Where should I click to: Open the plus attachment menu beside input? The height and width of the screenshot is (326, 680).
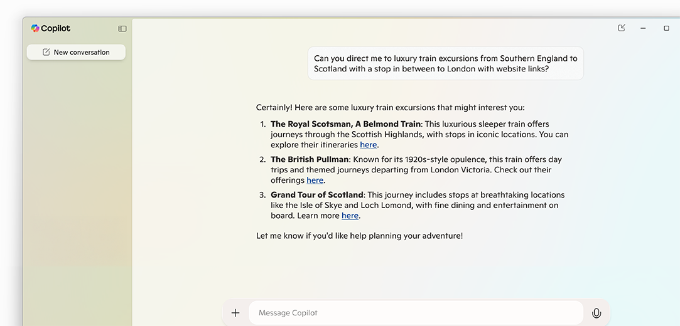click(x=235, y=313)
